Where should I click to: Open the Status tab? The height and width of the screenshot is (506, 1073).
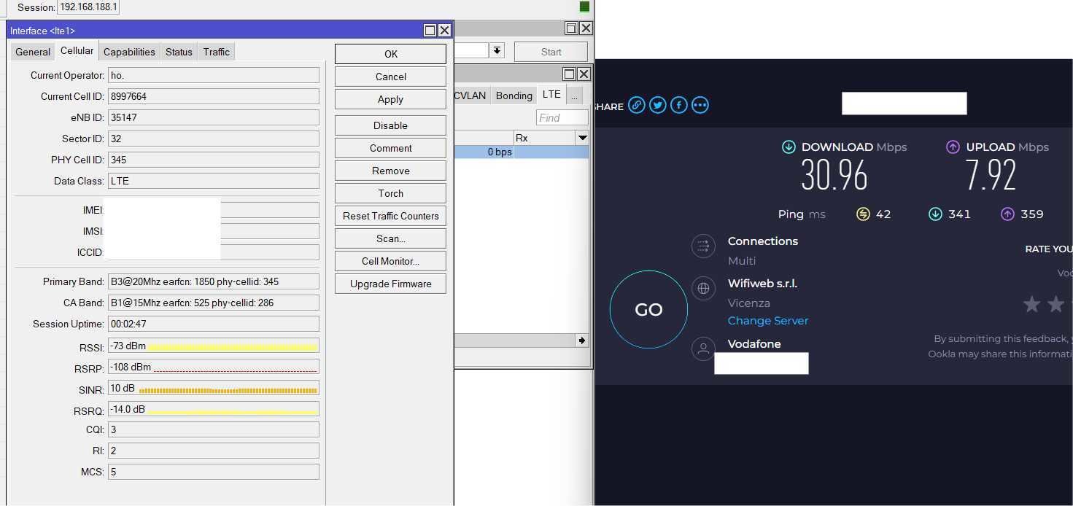point(179,52)
